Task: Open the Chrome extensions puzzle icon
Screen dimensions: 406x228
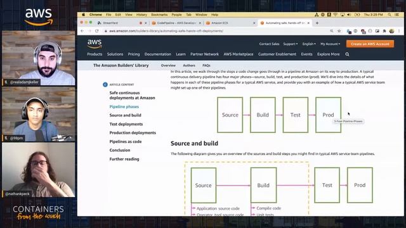Action: 384,31
